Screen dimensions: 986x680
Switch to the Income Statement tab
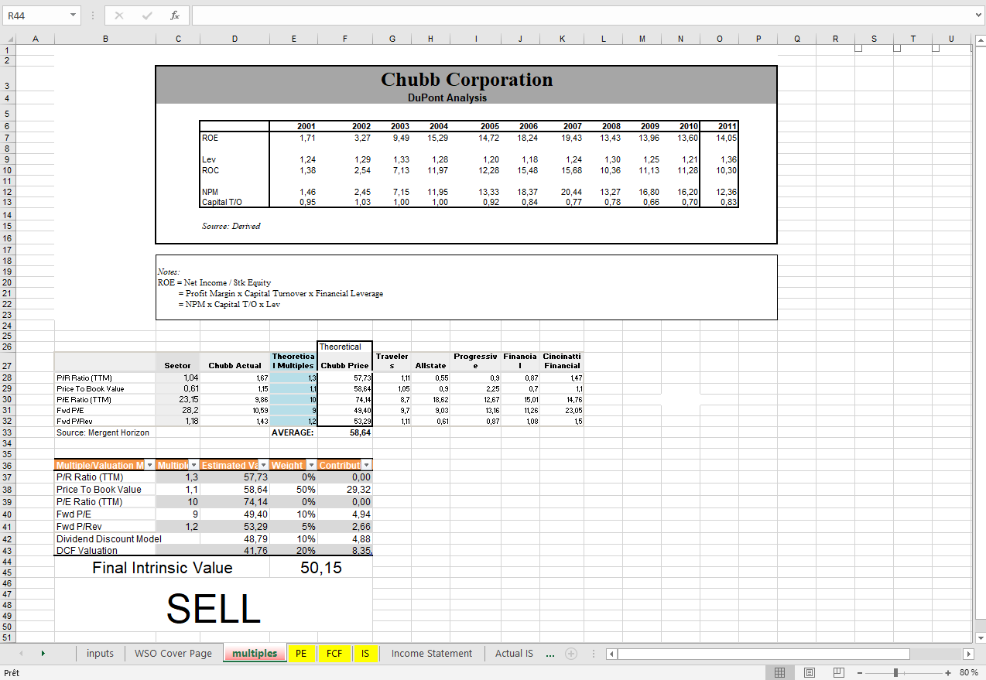tap(432, 654)
